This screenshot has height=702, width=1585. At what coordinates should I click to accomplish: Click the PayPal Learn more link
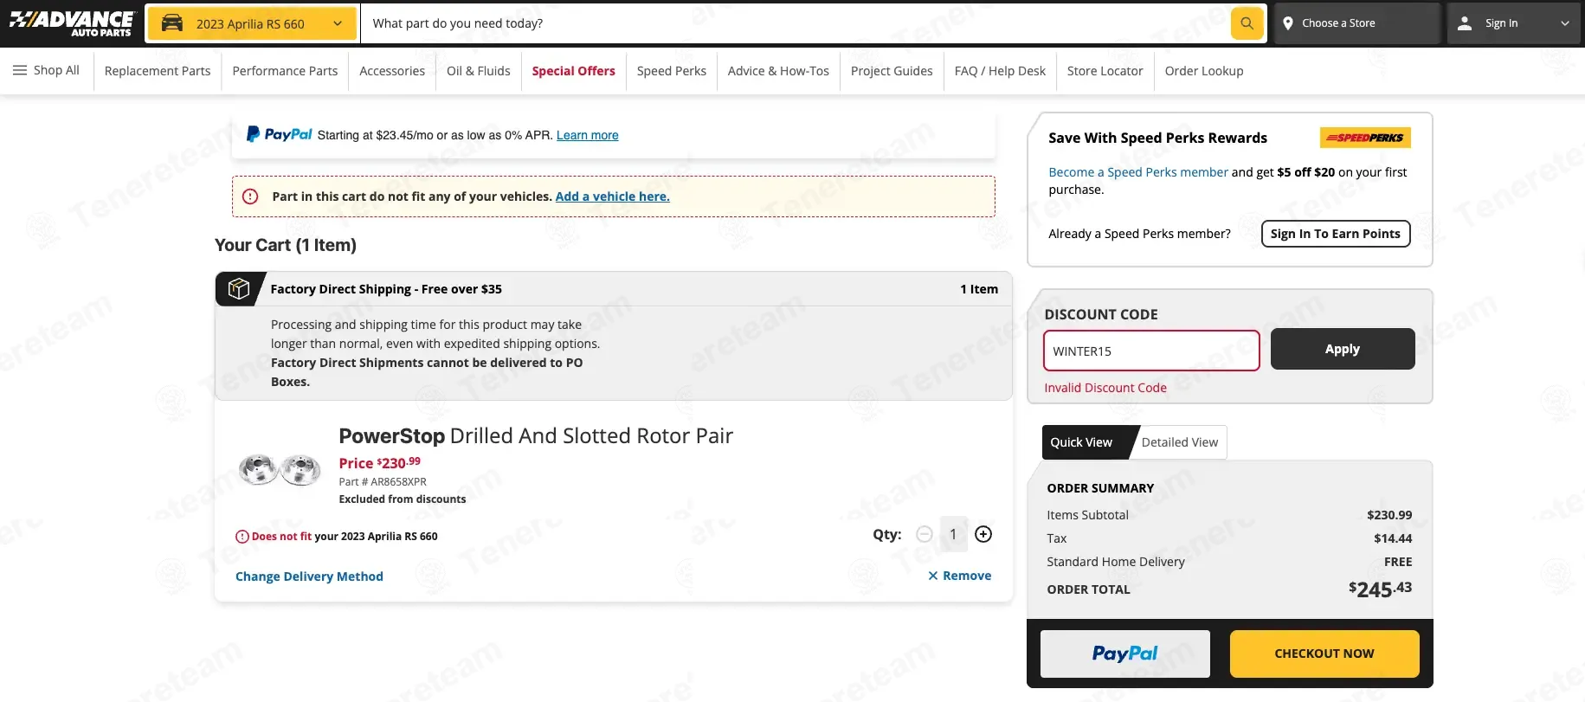588,135
